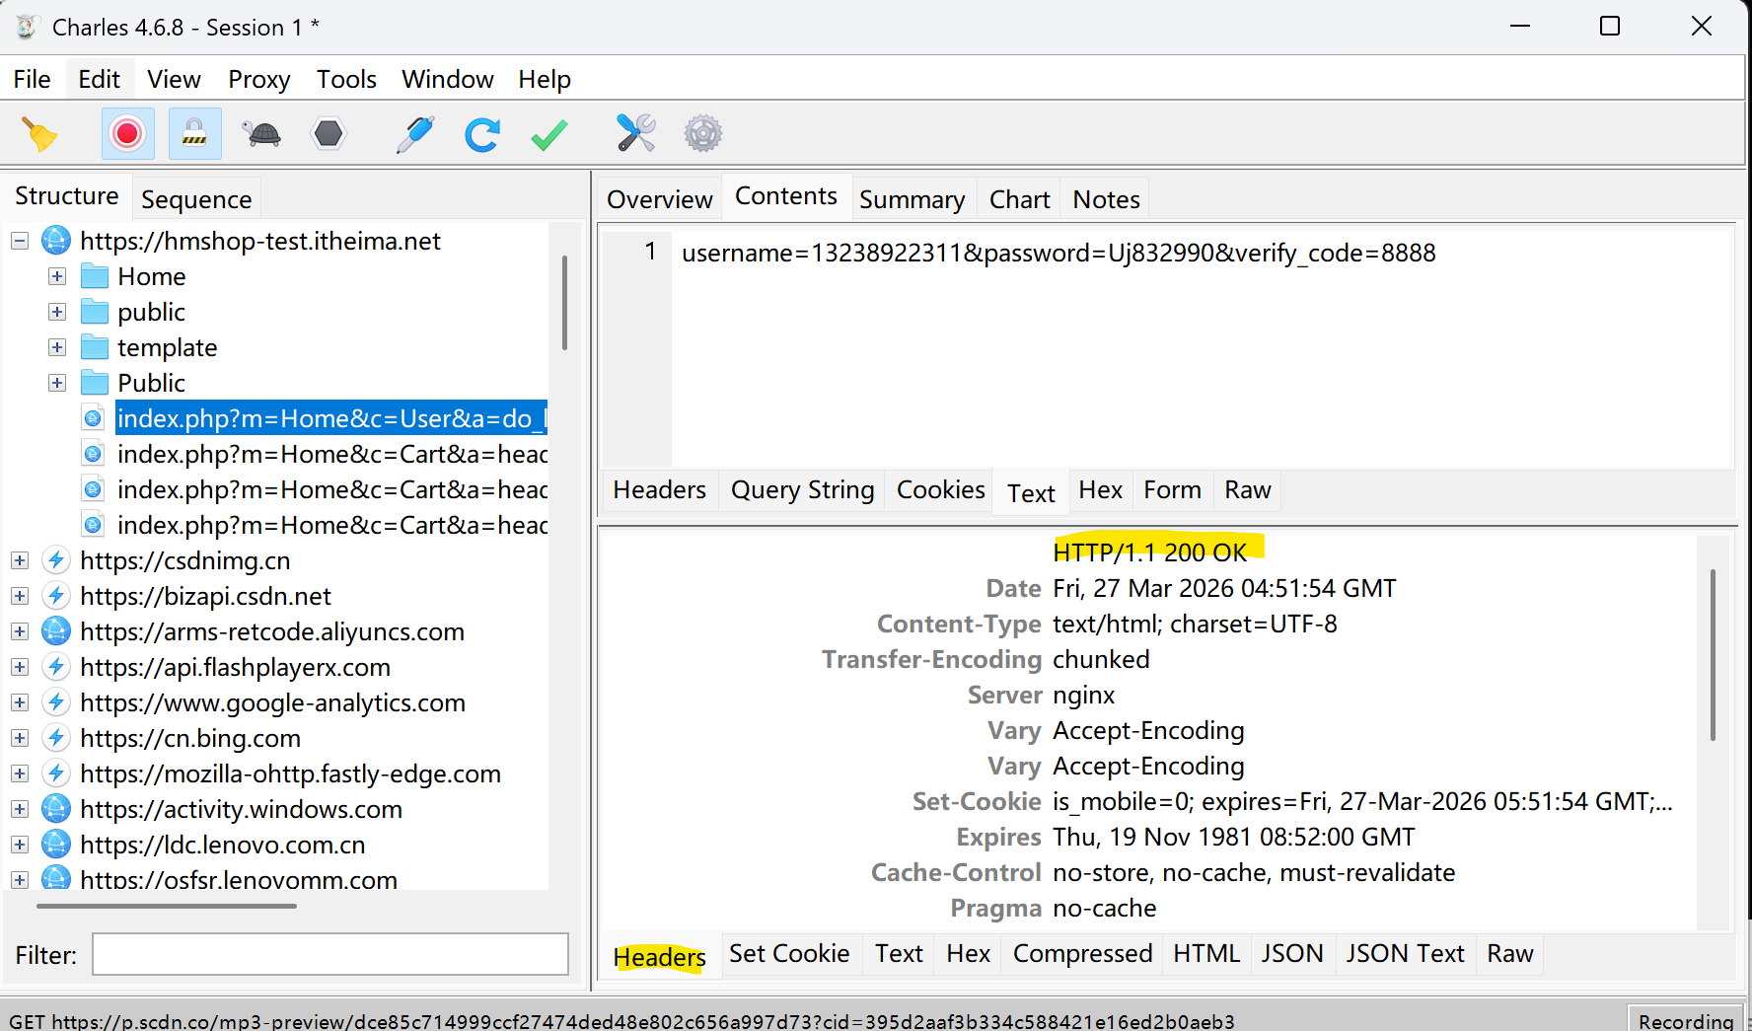Open response JSON Text tab
This screenshot has width=1752, height=1031.
pyautogui.click(x=1405, y=954)
